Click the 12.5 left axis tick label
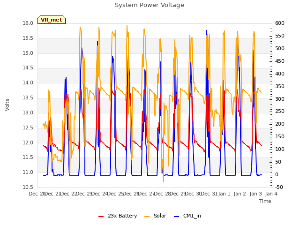Image resolution: width=300 pixels, height=225 pixels. [28, 127]
